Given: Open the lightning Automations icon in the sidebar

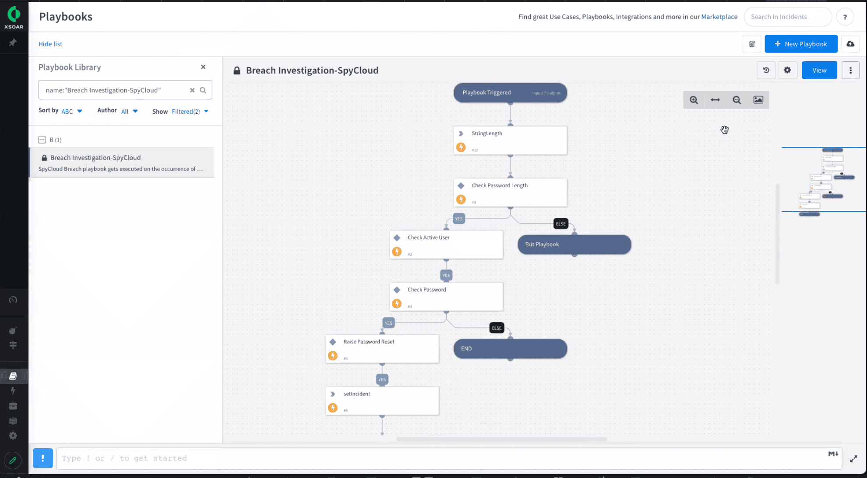Looking at the screenshot, I should 14,391.
